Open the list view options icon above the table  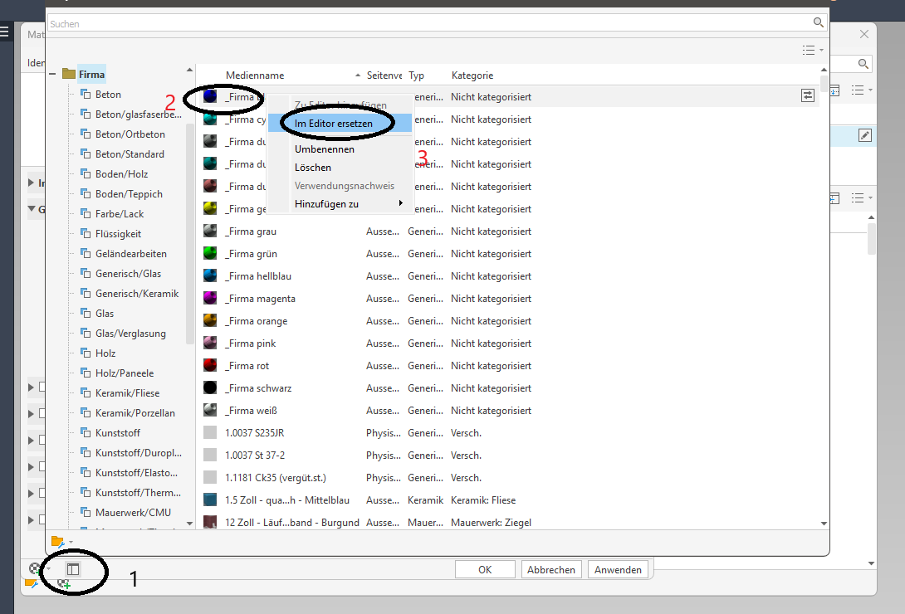coord(809,50)
